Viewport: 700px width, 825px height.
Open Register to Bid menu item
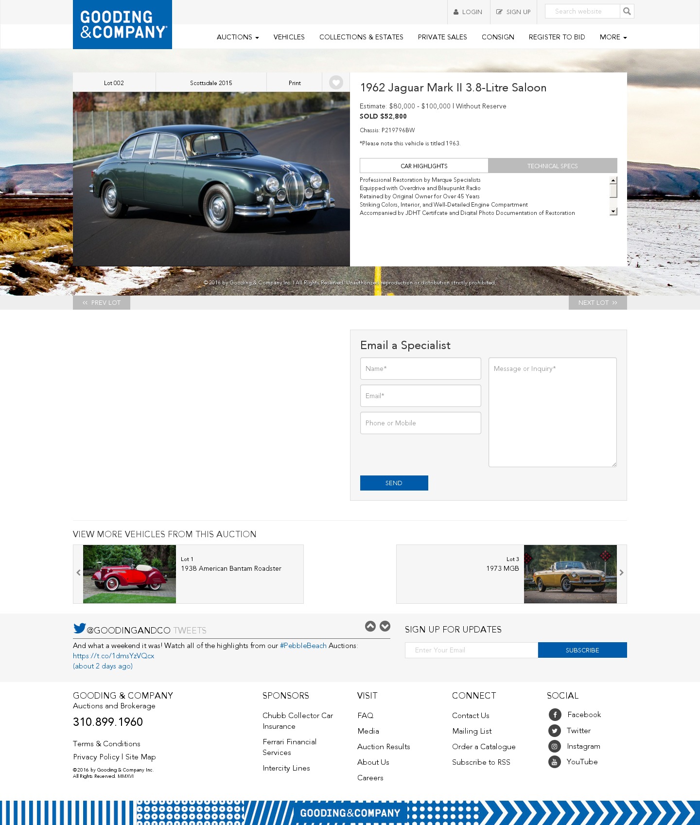pos(557,37)
